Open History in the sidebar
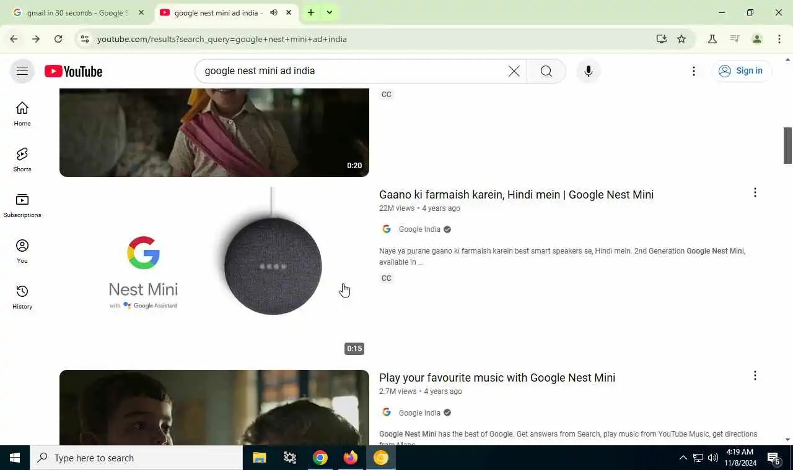 (x=22, y=297)
